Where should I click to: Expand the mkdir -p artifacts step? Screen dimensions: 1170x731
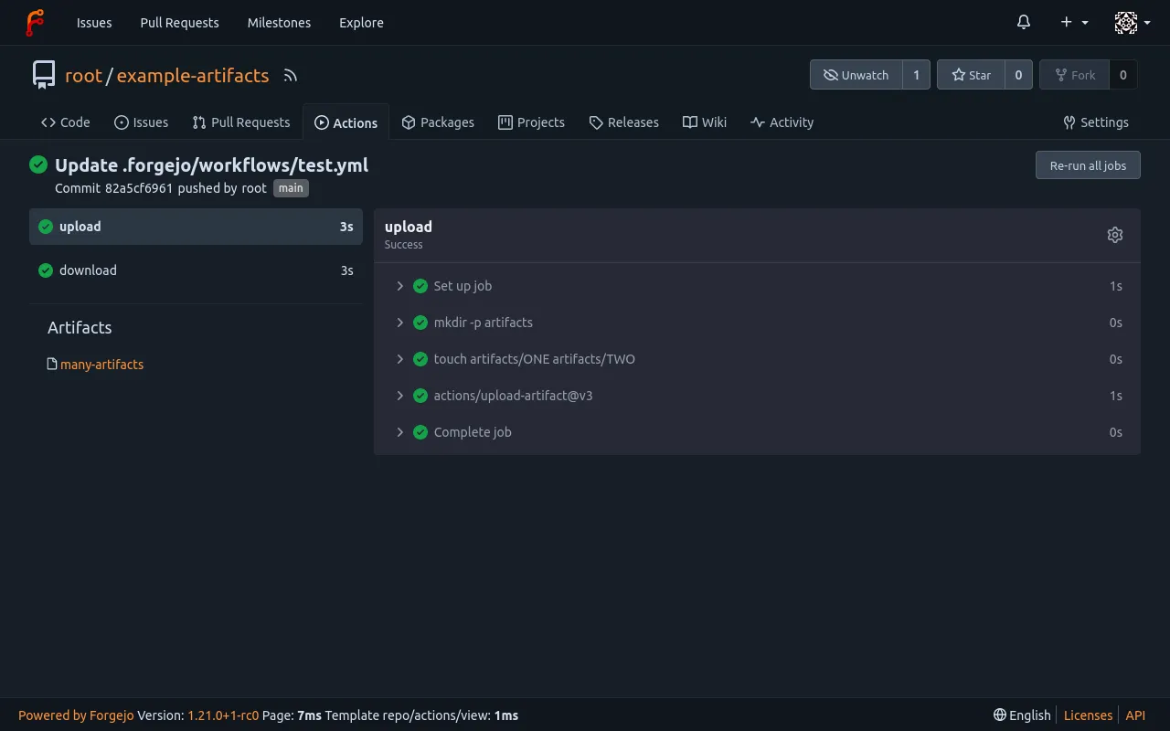[x=483, y=323]
